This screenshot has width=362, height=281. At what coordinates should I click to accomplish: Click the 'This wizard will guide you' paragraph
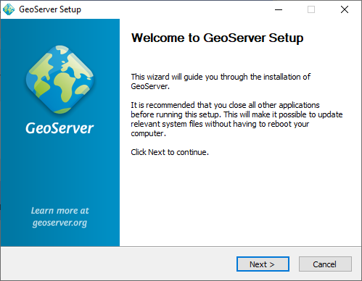point(221,81)
